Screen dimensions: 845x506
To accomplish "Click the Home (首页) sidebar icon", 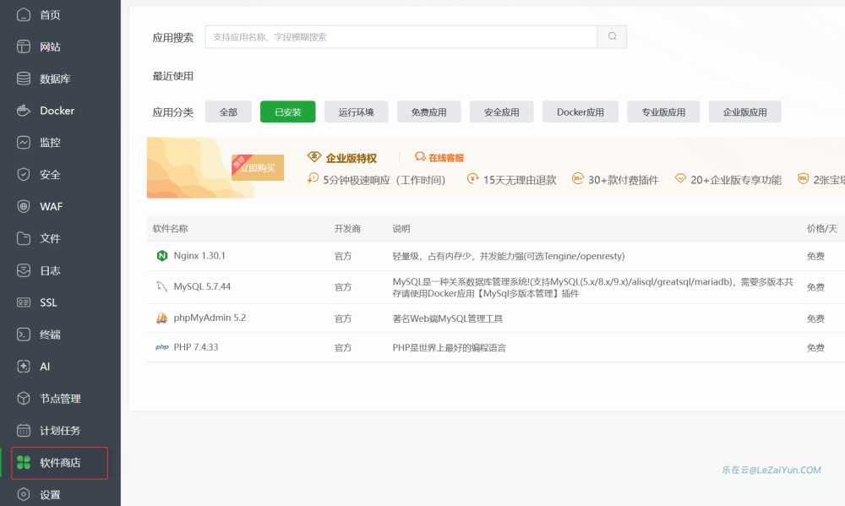I will [23, 14].
